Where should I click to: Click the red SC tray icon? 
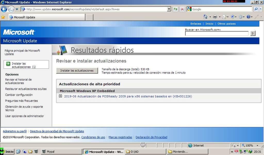[x=236, y=151]
